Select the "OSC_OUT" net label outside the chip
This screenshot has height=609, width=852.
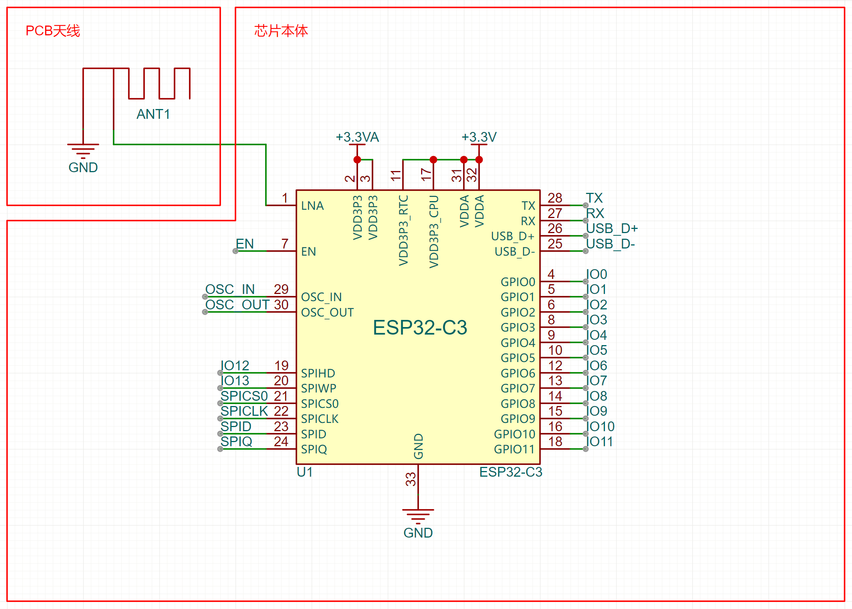238,305
